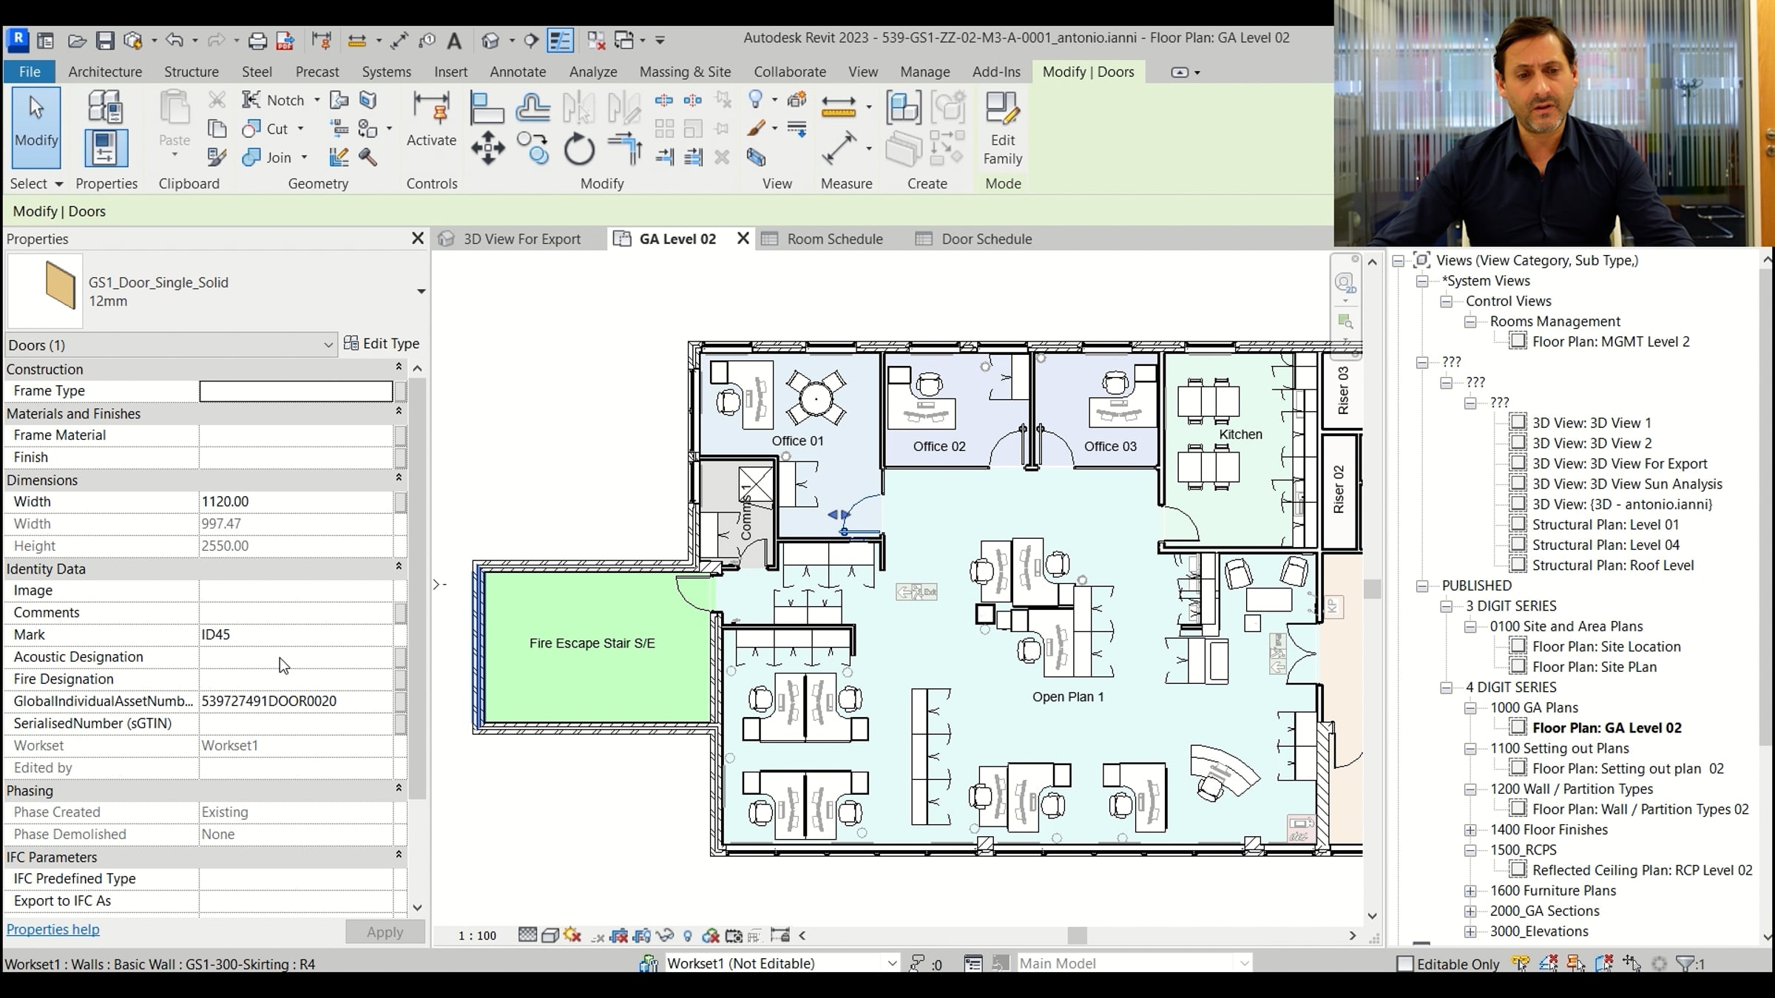Select the Align tool in Modify panel
The width and height of the screenshot is (1775, 998).
coord(487,107)
